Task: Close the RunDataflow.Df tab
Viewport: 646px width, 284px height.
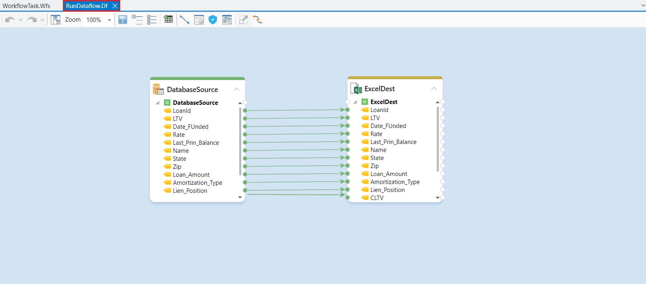Action: [x=115, y=6]
